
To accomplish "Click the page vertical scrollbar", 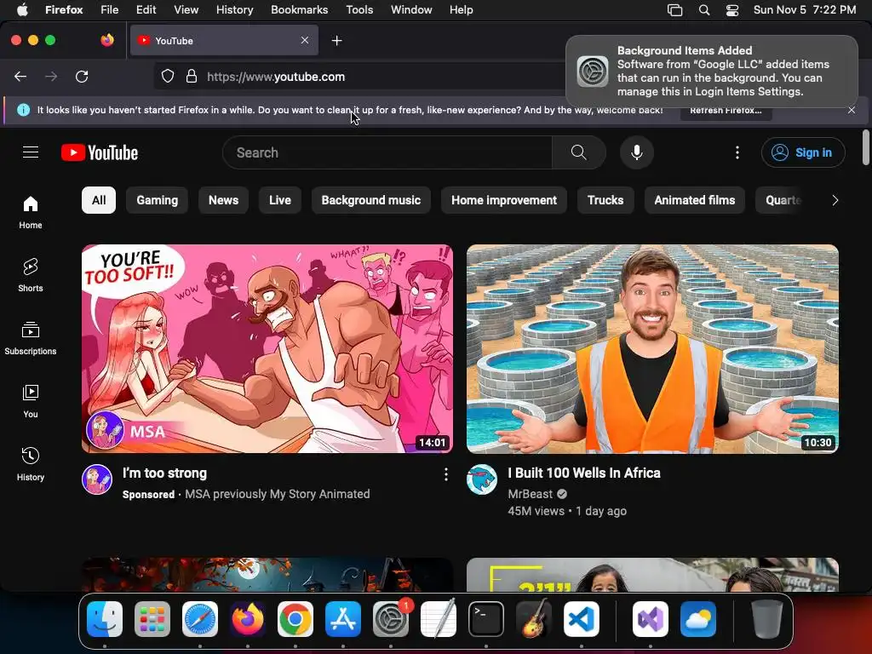I will [x=865, y=147].
